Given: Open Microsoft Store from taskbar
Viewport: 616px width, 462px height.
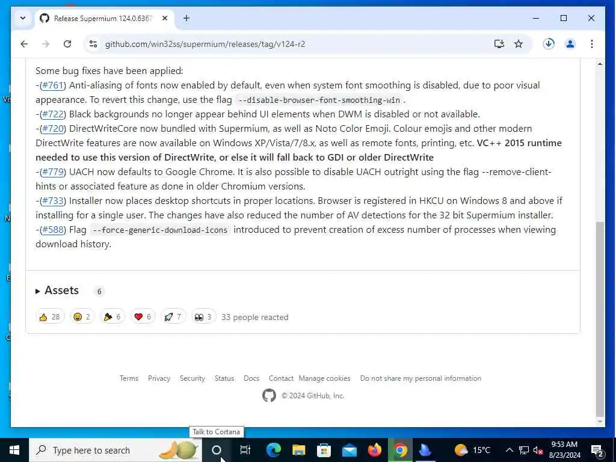Looking at the screenshot, I should coord(324,450).
